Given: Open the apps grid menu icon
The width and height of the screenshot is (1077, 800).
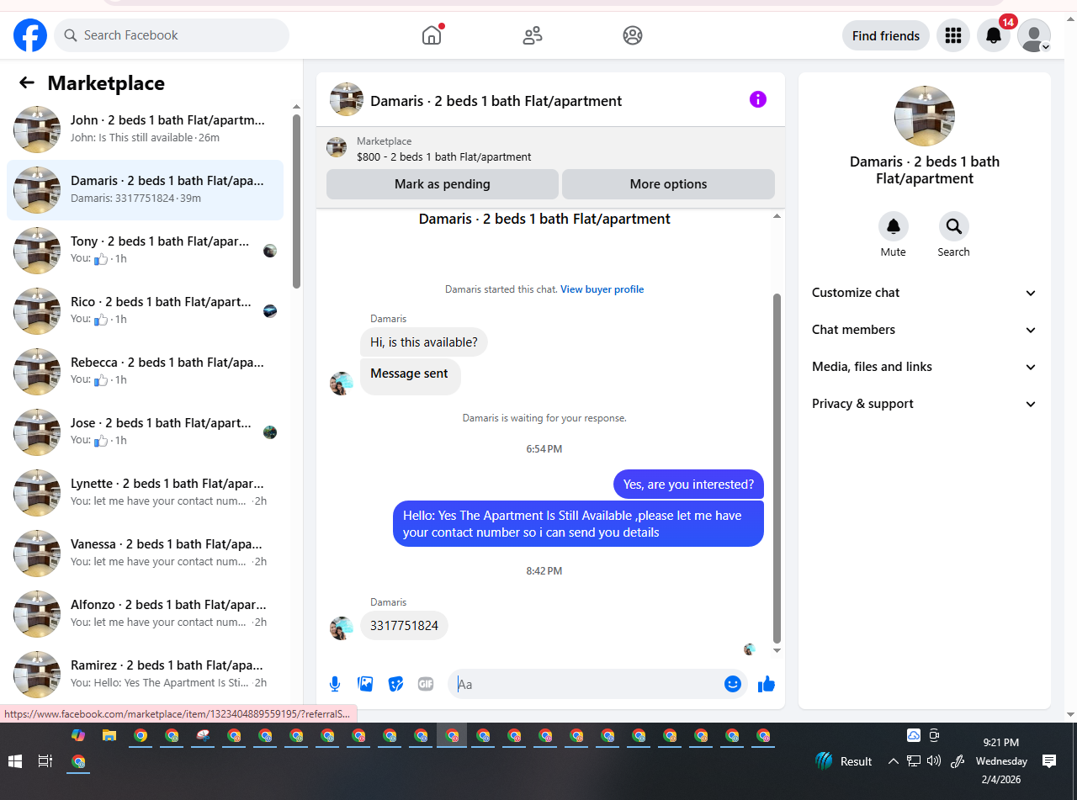Looking at the screenshot, I should click(x=953, y=35).
